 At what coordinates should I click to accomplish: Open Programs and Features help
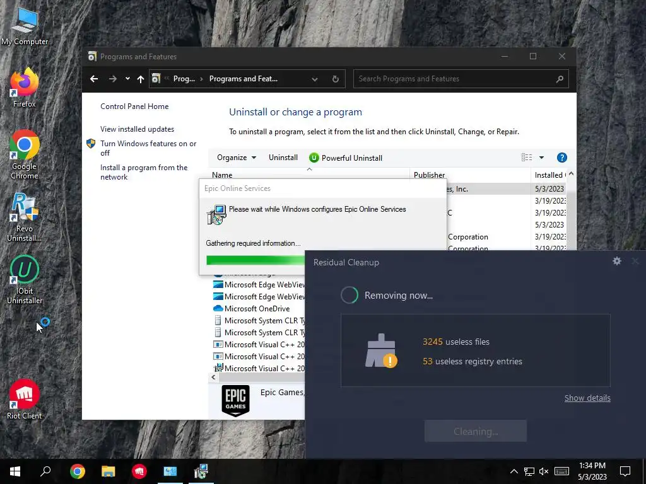[x=562, y=158]
